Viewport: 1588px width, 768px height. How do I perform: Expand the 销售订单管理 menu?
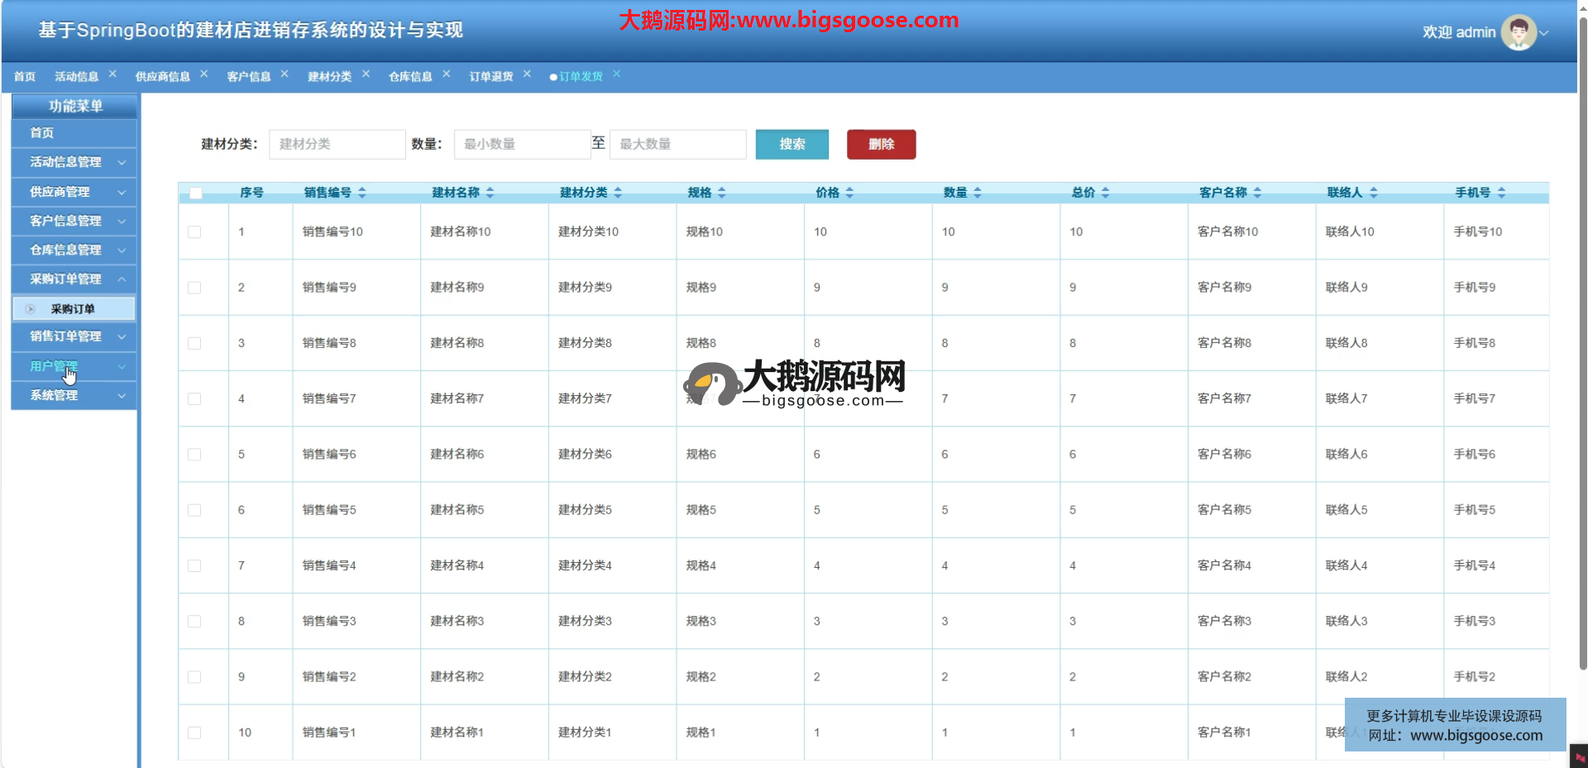(x=122, y=337)
